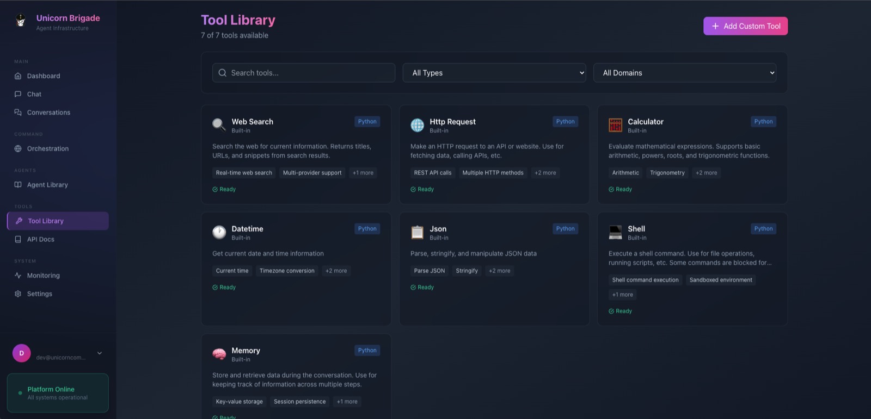
Task: Click the Http Request globe icon
Action: (417, 125)
